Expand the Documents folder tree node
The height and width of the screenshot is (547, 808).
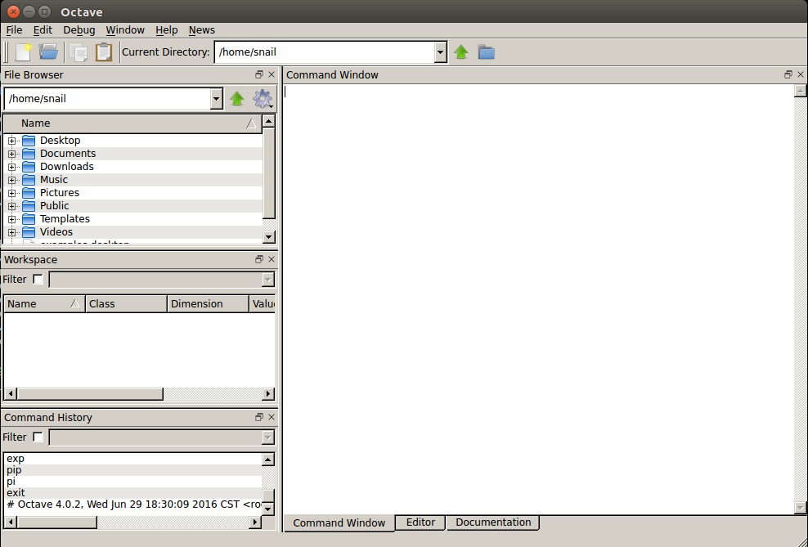[11, 154]
